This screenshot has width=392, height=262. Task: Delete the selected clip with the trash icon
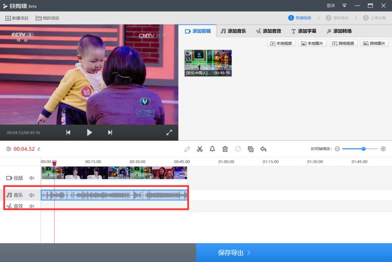[x=225, y=149]
